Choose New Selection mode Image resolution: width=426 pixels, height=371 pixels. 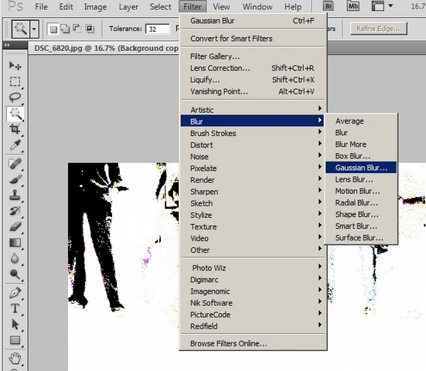53,29
